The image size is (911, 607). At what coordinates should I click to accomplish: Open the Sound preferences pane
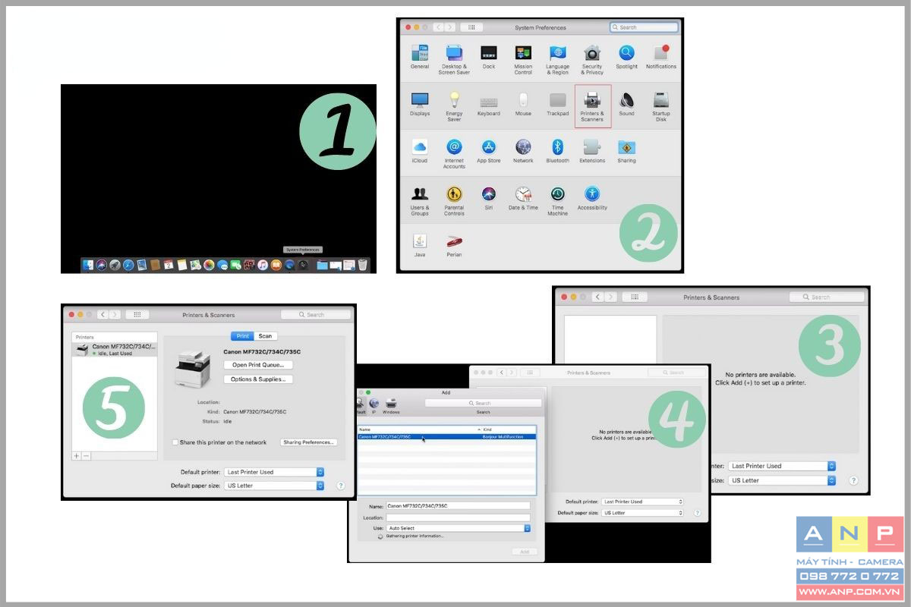[626, 105]
